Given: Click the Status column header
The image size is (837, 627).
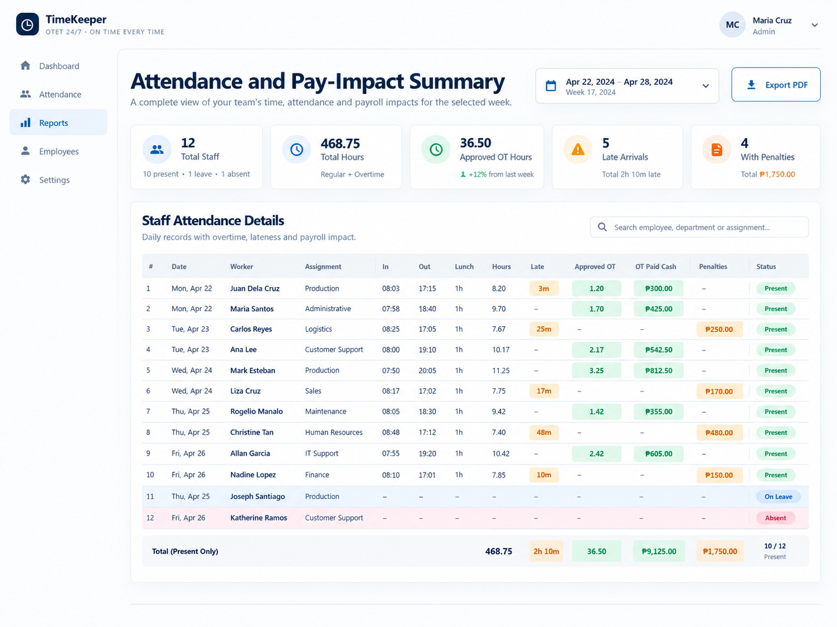Looking at the screenshot, I should (x=766, y=267).
